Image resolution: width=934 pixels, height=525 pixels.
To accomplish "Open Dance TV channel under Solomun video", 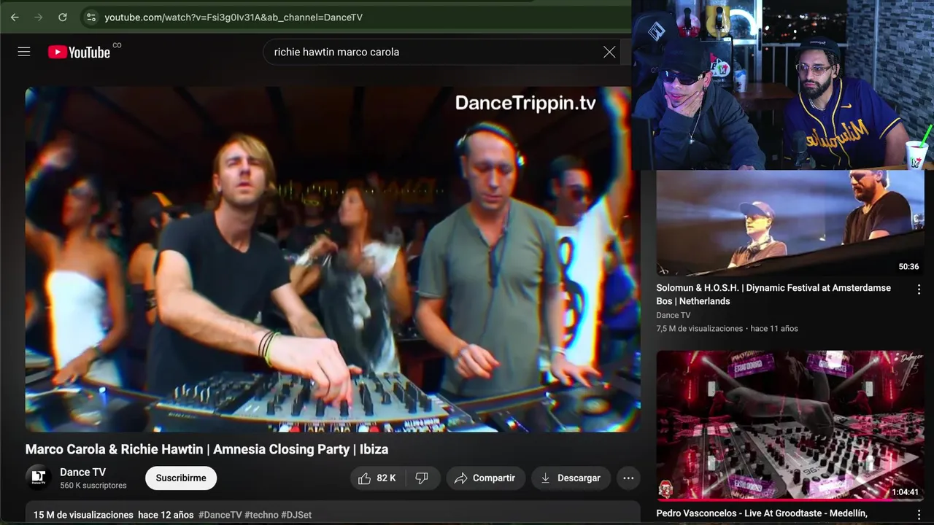I will click(x=673, y=315).
